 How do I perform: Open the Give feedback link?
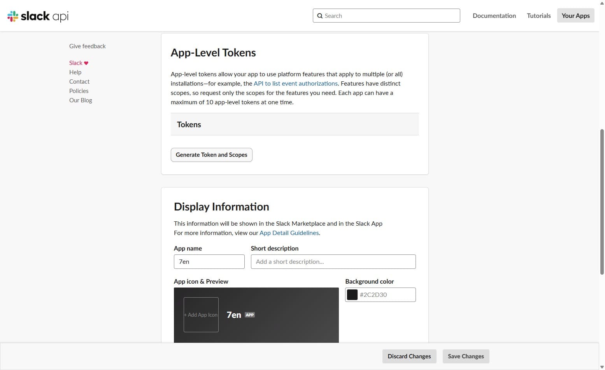tap(87, 46)
